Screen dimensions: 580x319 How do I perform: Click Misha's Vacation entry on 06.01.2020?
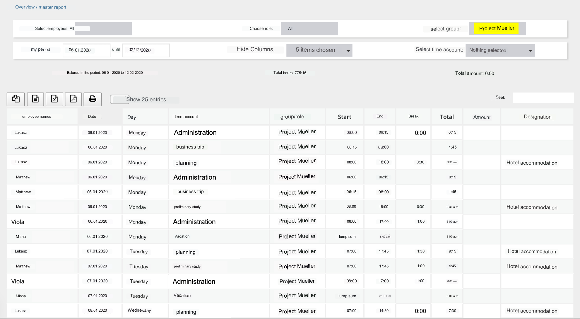click(x=182, y=236)
